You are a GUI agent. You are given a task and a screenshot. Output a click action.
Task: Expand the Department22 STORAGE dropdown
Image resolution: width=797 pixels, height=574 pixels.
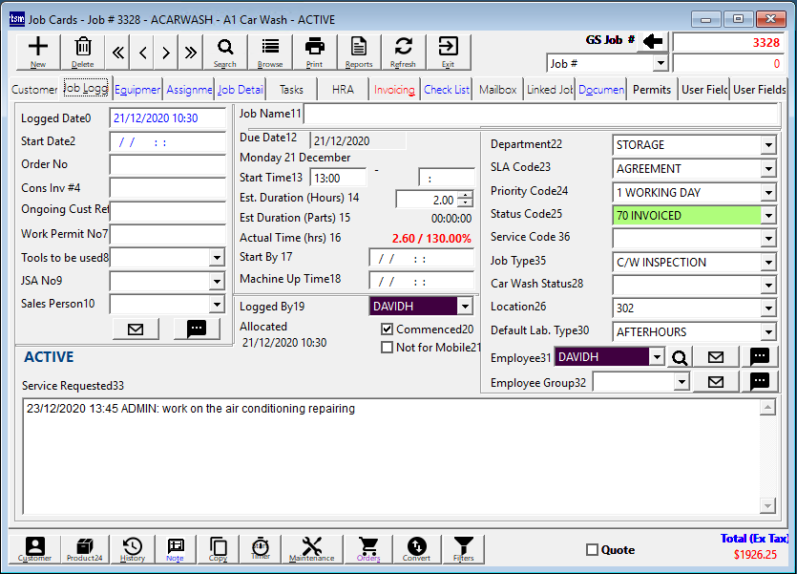(x=768, y=145)
